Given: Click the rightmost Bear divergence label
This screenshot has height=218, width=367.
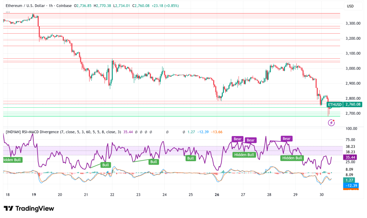Looking at the screenshot, I should (x=286, y=139).
